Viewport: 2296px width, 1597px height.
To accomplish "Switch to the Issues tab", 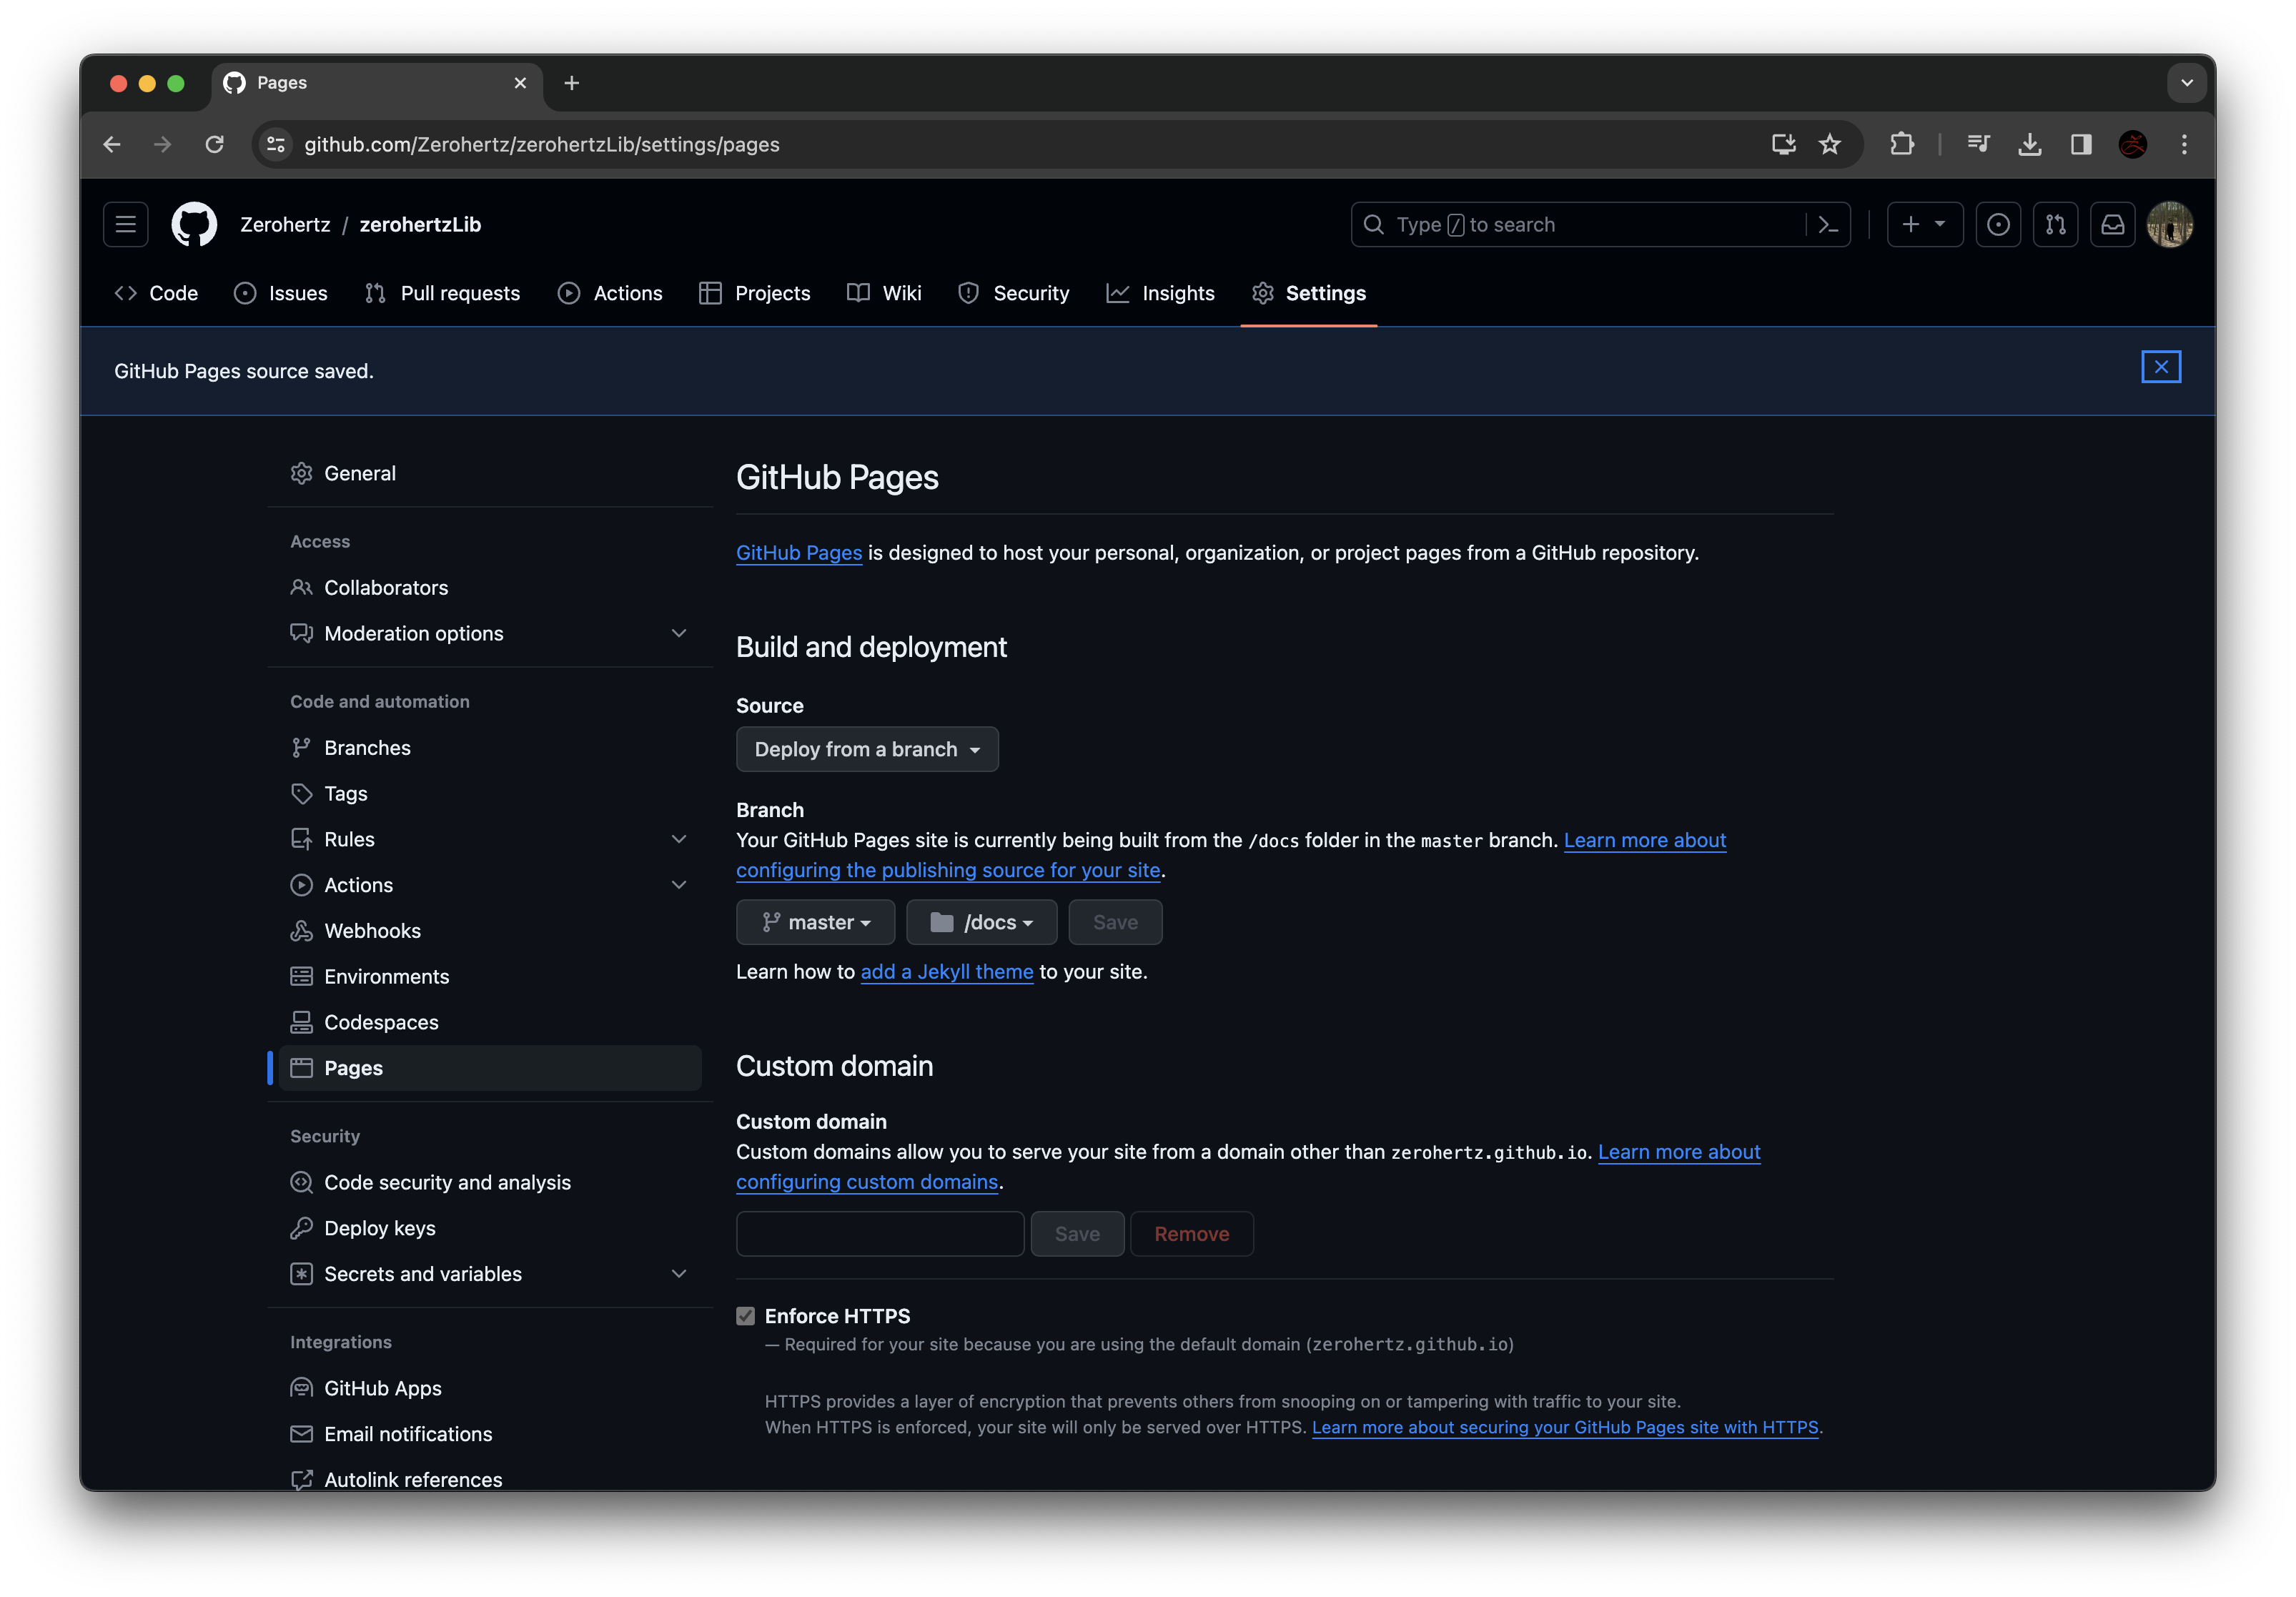I will point(281,293).
